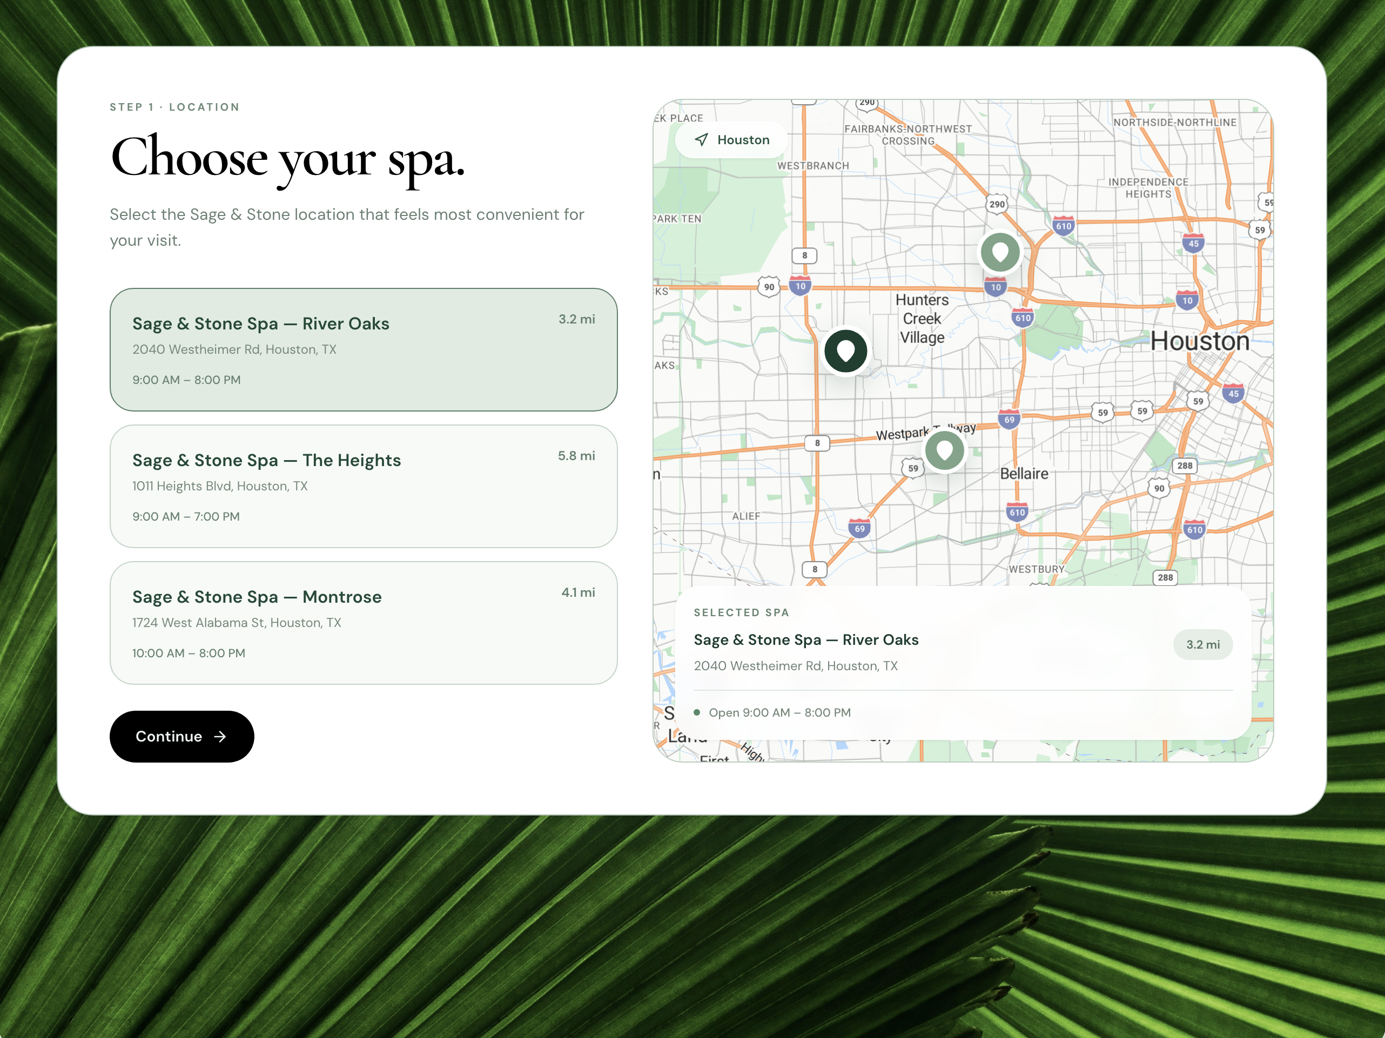Select the Montrose spa card

[x=363, y=623]
